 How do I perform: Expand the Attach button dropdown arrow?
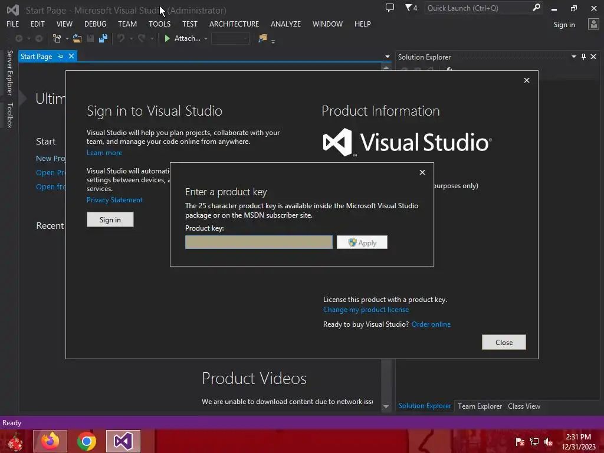tap(206, 38)
